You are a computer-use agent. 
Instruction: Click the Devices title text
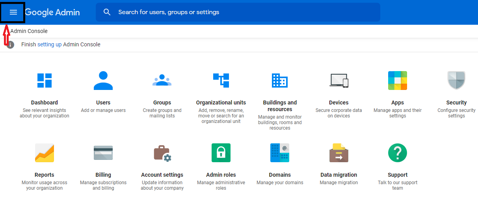tap(339, 103)
